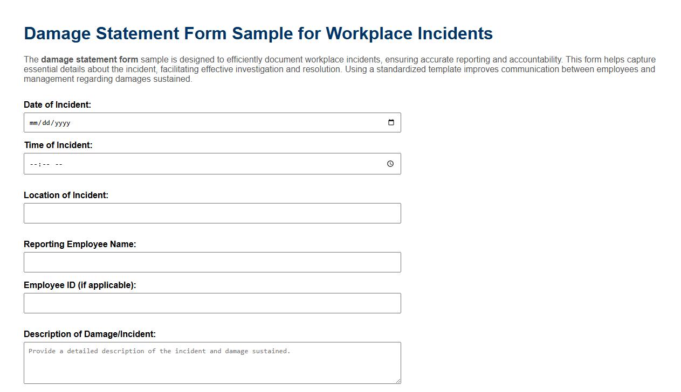Click the Employee ID field

212,303
